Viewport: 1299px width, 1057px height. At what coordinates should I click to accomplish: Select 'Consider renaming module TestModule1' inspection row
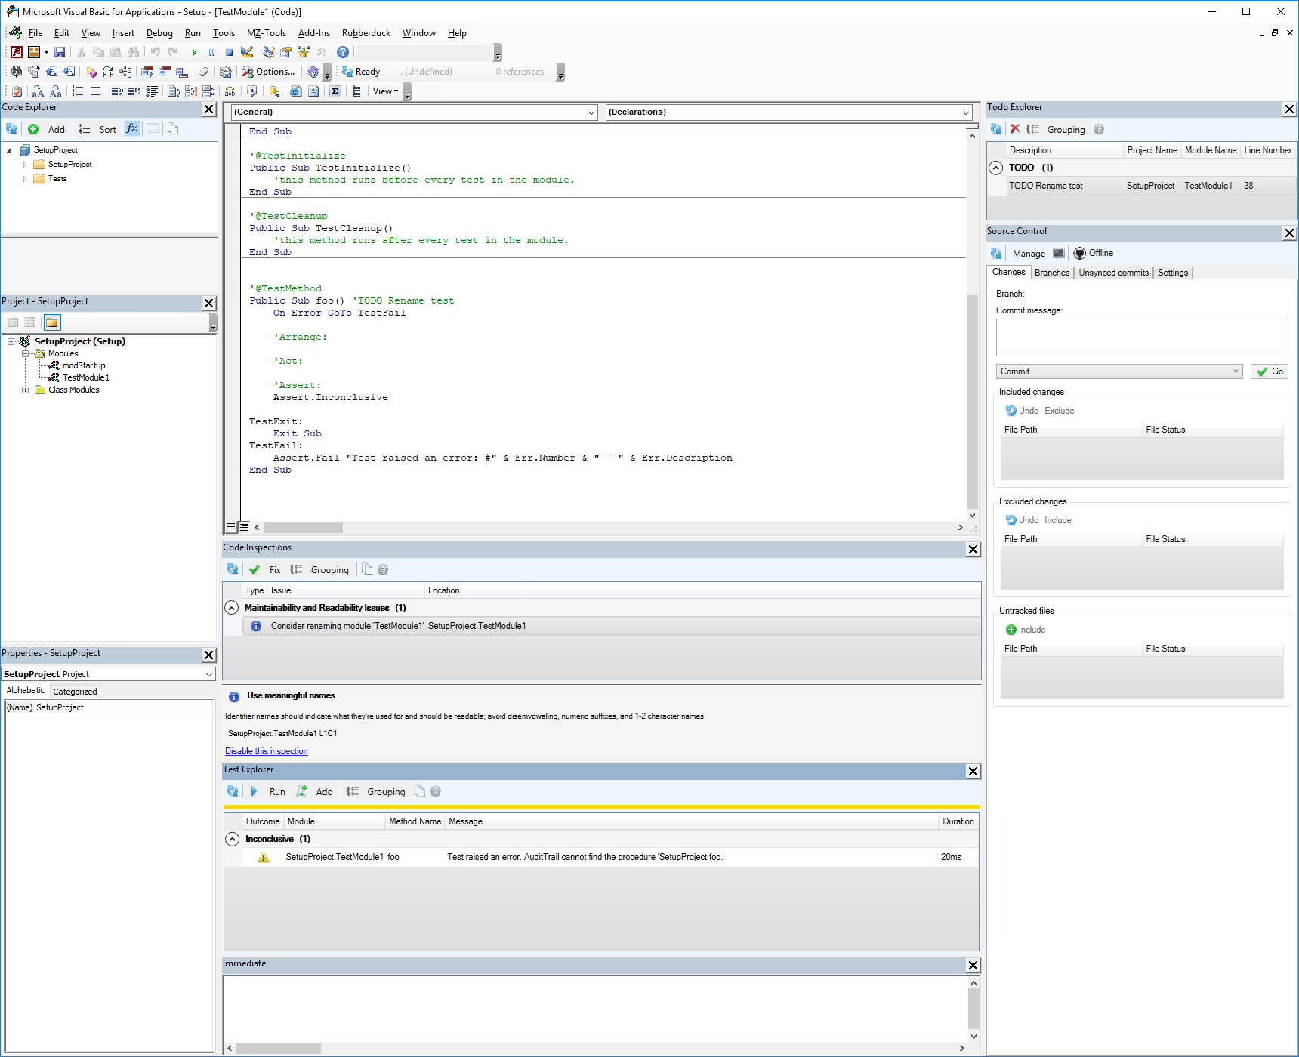click(x=611, y=626)
